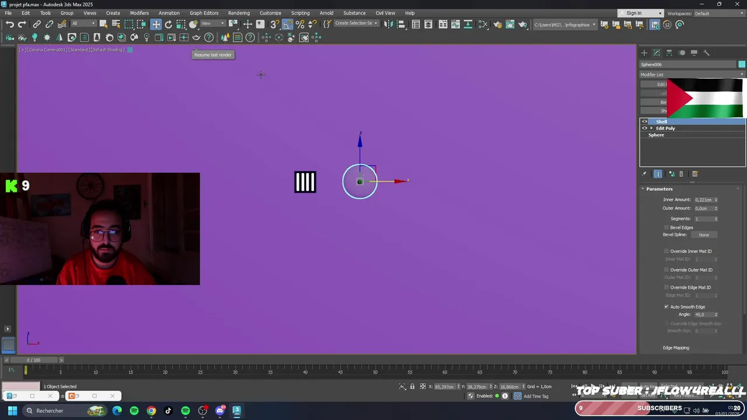Viewport: 747px width, 420px height.
Task: Toggle Show End Result button
Action: [x=658, y=174]
